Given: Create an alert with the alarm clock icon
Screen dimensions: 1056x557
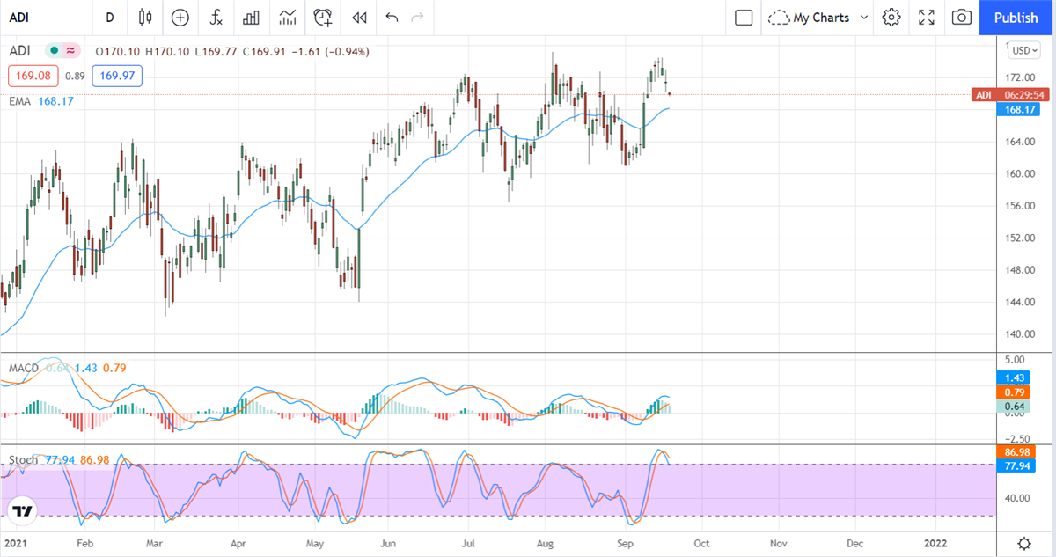Looking at the screenshot, I should click(x=323, y=18).
